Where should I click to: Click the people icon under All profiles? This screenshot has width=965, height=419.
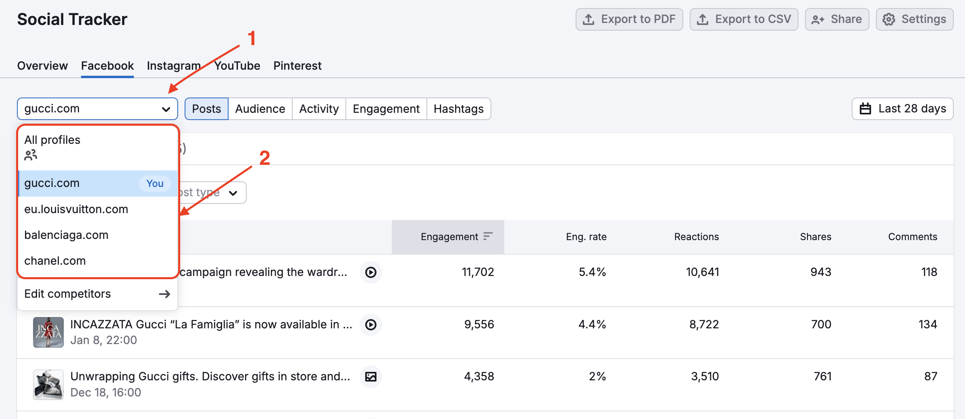click(x=30, y=155)
